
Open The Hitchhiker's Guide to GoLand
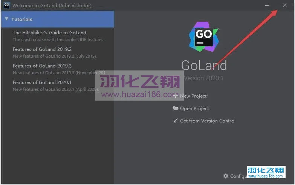click(x=49, y=32)
